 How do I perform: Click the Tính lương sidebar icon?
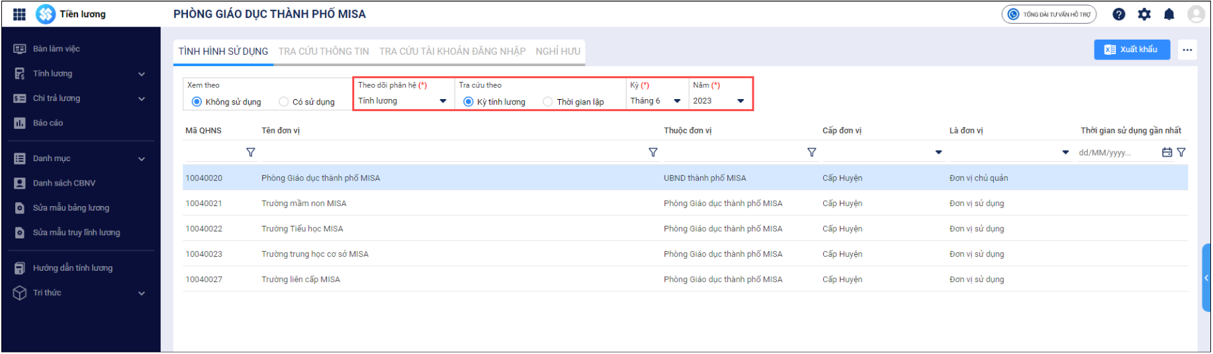pos(20,73)
